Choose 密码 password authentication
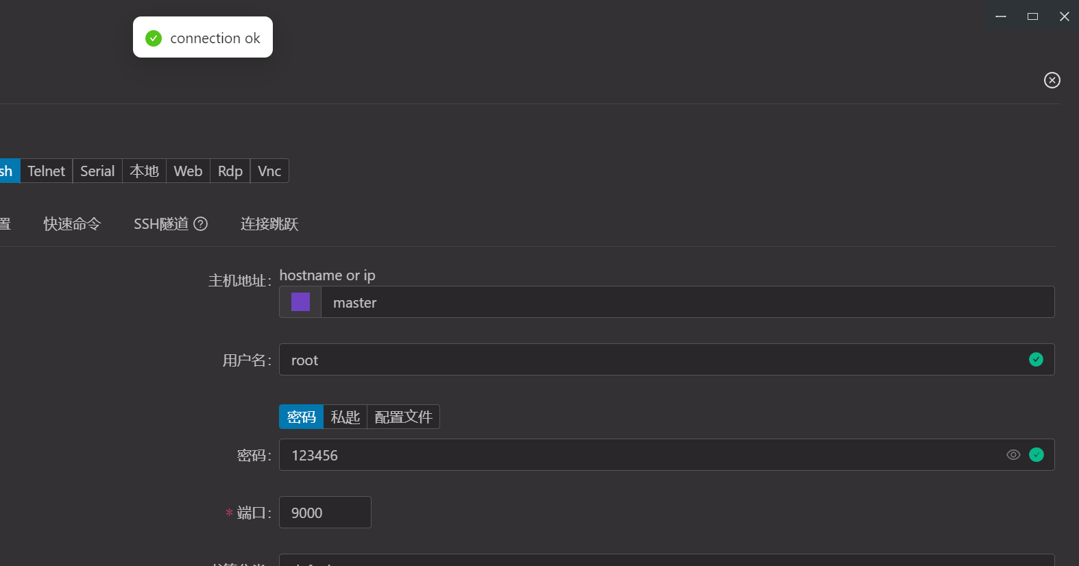The width and height of the screenshot is (1079, 566). point(301,417)
